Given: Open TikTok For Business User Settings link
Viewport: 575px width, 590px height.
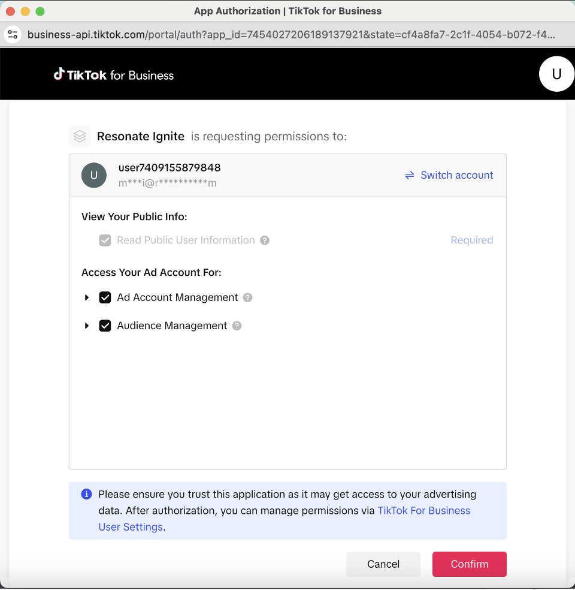Looking at the screenshot, I should (423, 511).
